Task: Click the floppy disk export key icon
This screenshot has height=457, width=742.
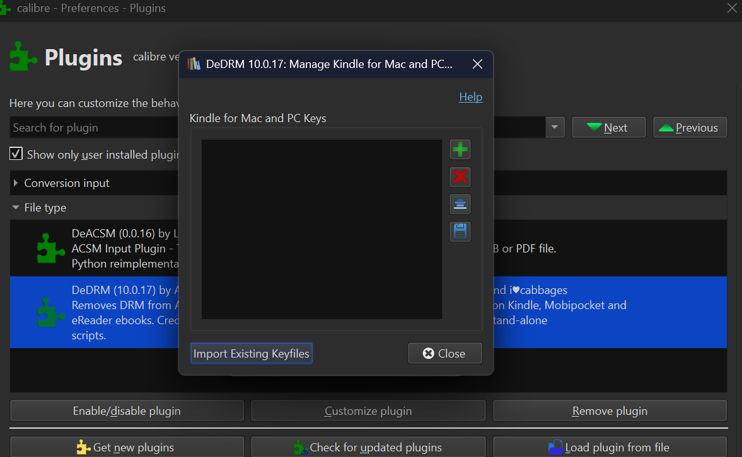Action: pos(460,231)
